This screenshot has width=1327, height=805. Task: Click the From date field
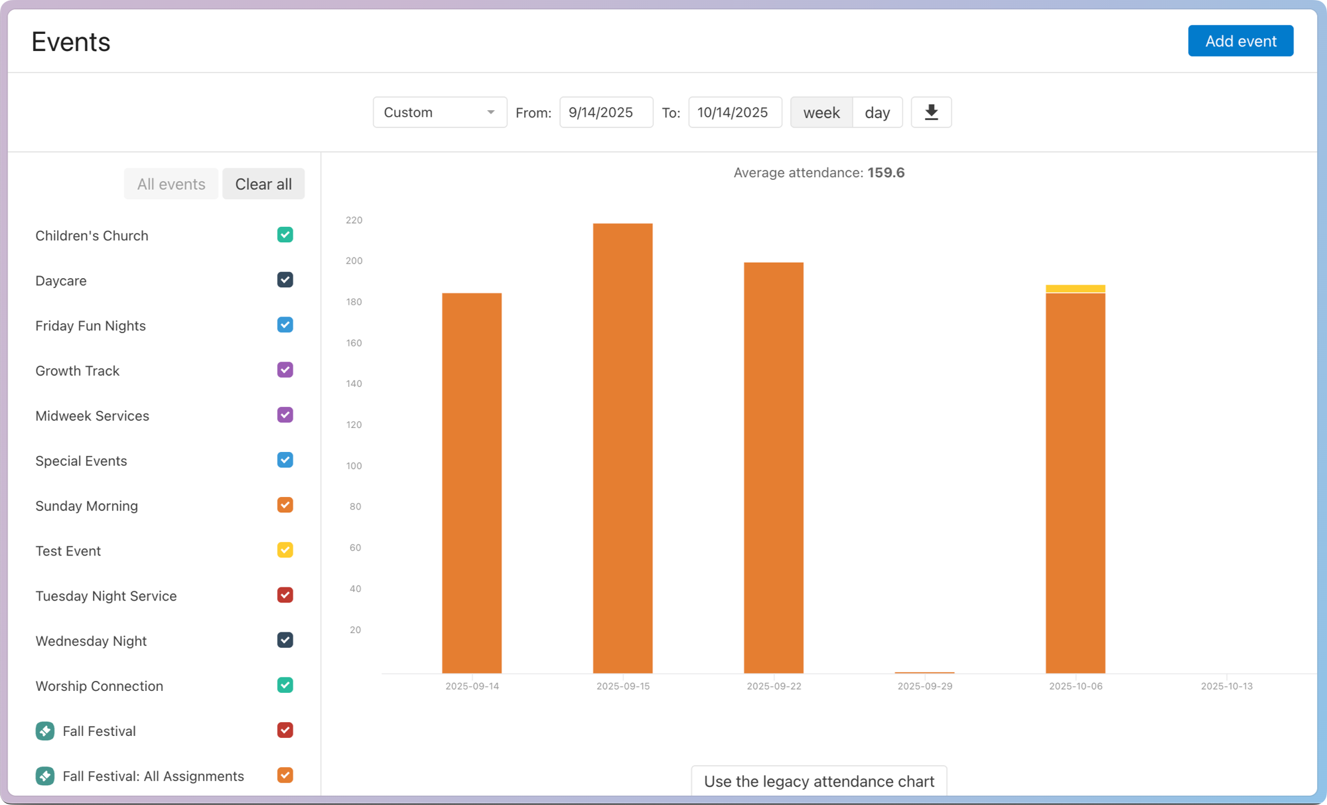[x=606, y=112]
